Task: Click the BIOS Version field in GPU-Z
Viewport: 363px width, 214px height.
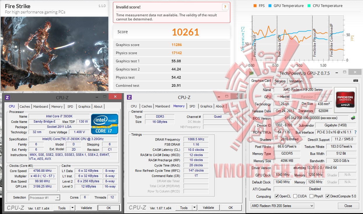Action: 311,118
